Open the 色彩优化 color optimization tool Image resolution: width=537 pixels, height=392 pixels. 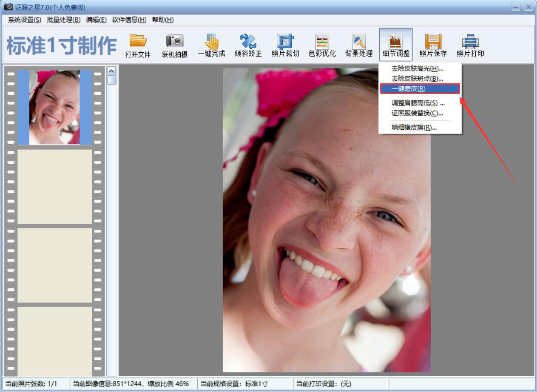tap(322, 42)
